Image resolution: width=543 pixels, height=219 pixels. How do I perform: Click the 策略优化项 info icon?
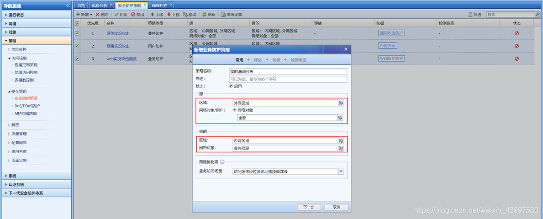[x=222, y=162]
